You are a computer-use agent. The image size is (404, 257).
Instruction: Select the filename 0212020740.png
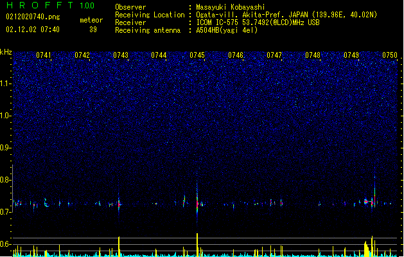coord(33,17)
